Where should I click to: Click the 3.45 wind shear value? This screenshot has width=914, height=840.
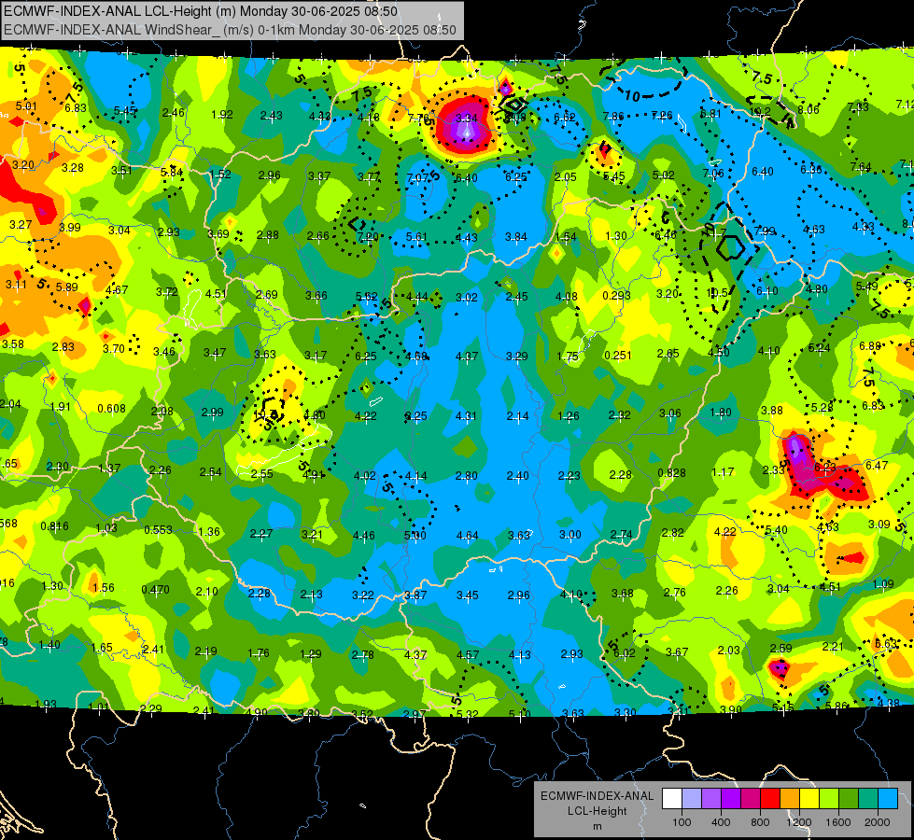click(x=468, y=595)
